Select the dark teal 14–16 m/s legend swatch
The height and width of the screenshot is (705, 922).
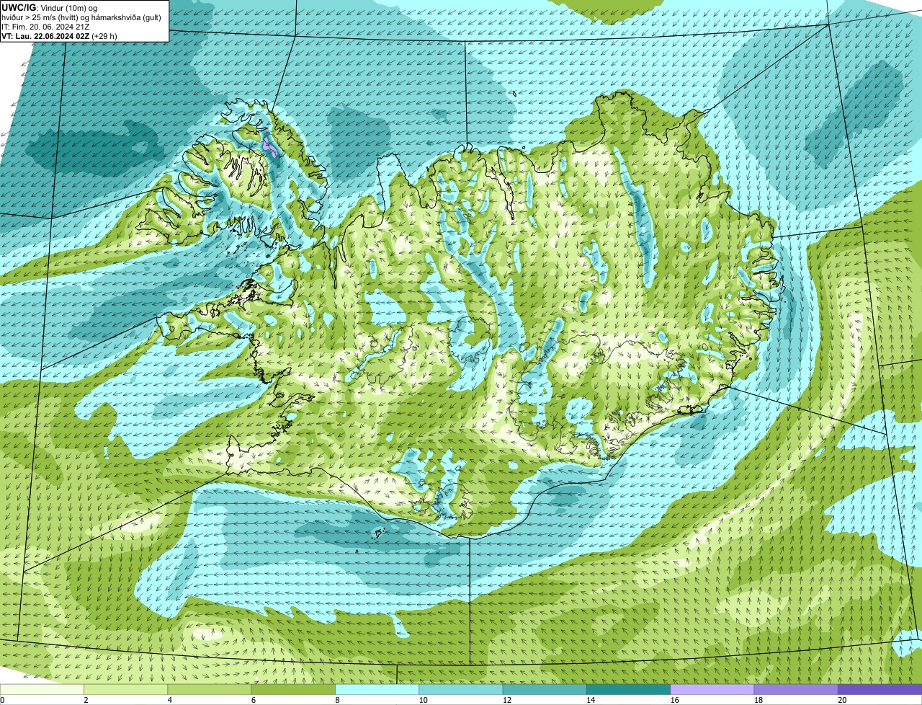[x=628, y=689]
